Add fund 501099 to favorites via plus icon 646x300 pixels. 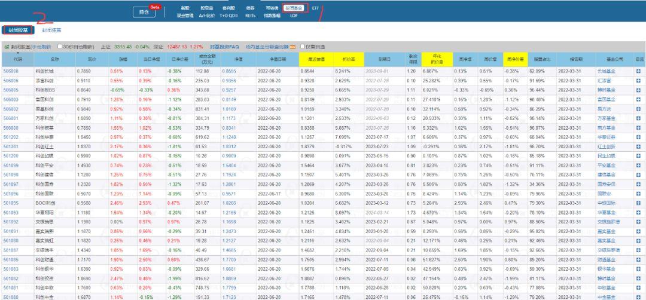click(638, 165)
